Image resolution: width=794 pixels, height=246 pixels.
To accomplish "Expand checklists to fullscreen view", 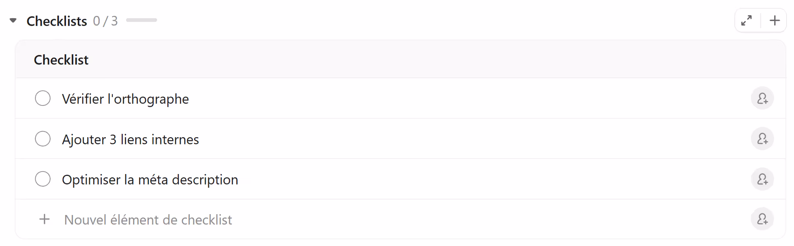I will pos(747,20).
